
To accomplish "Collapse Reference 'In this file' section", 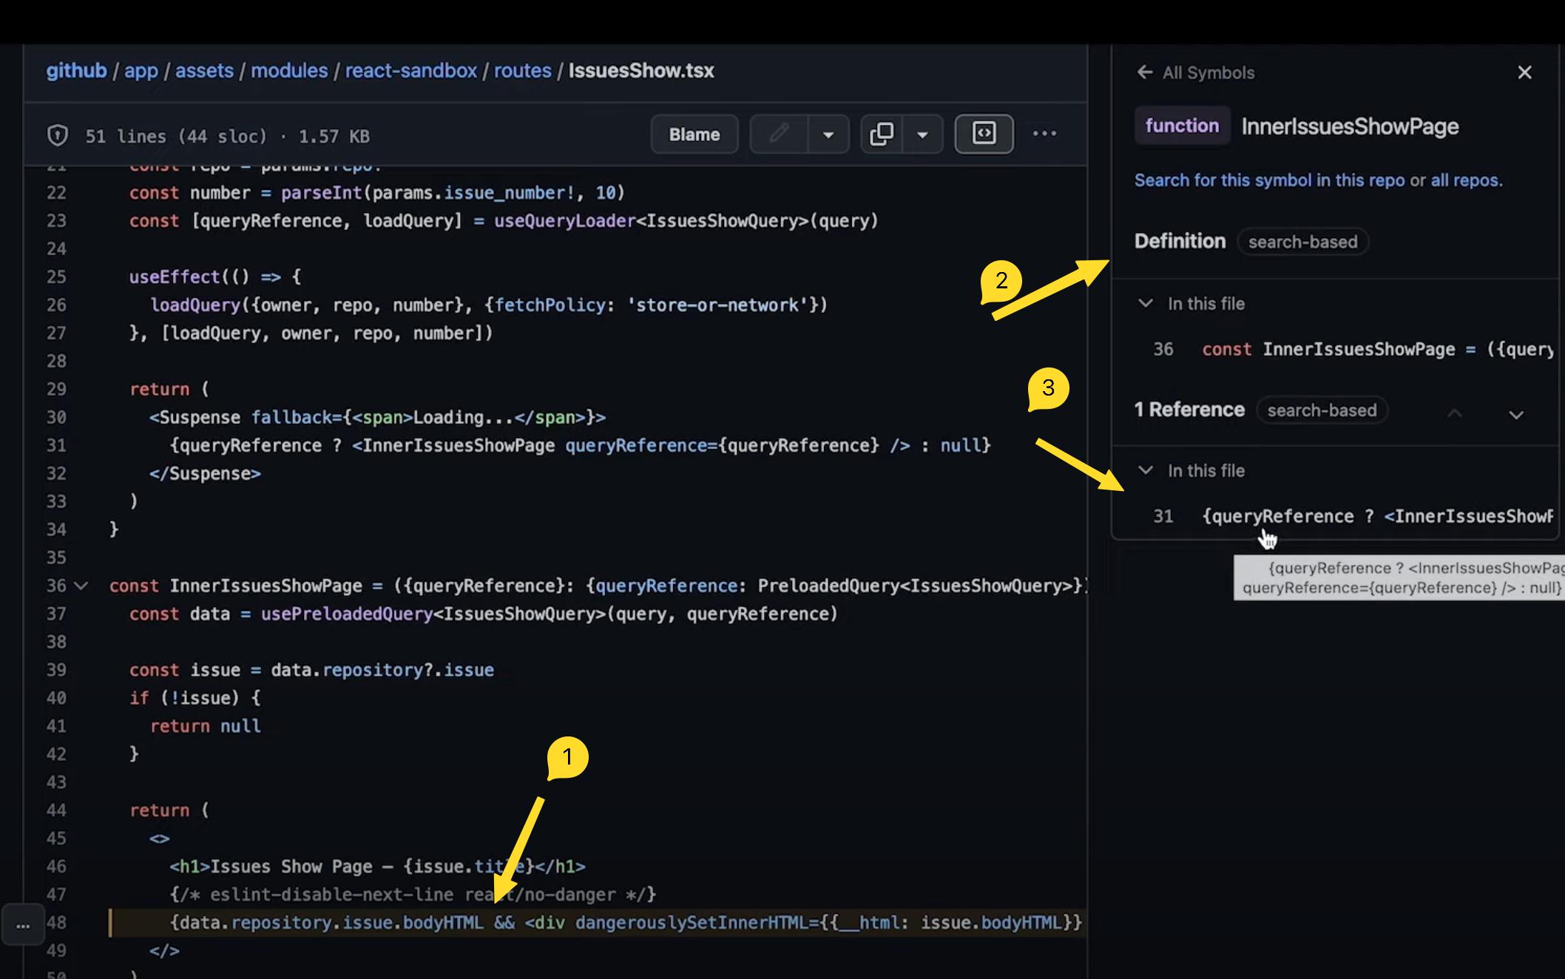I will pyautogui.click(x=1146, y=470).
